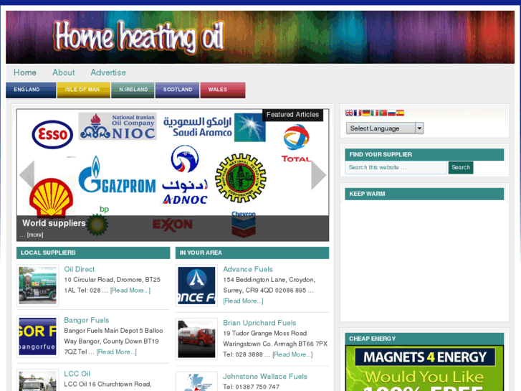Open the Oil Direct listing
This screenshot has width=521, height=391.
coord(79,269)
